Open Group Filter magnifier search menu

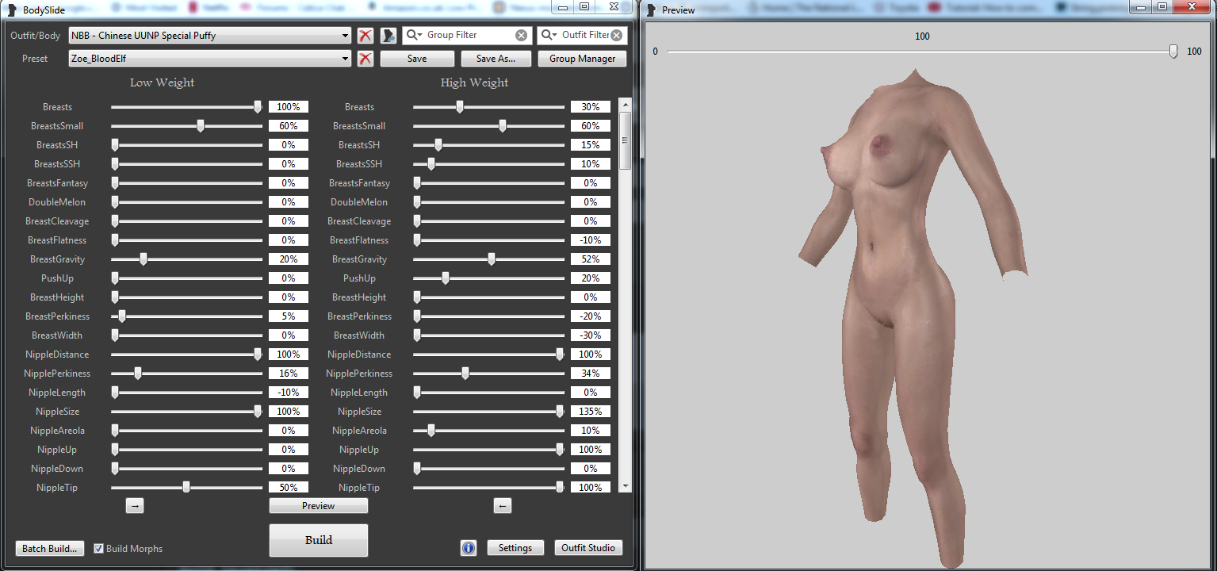pos(415,36)
